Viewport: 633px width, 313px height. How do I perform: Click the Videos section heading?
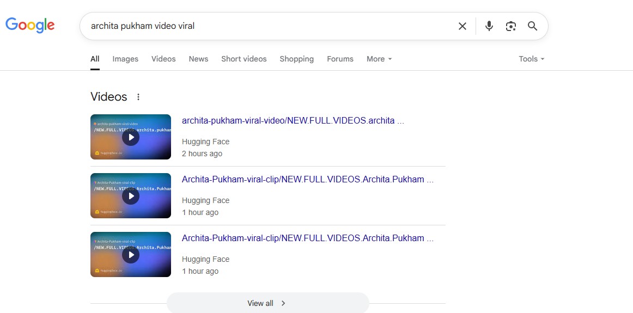(108, 97)
